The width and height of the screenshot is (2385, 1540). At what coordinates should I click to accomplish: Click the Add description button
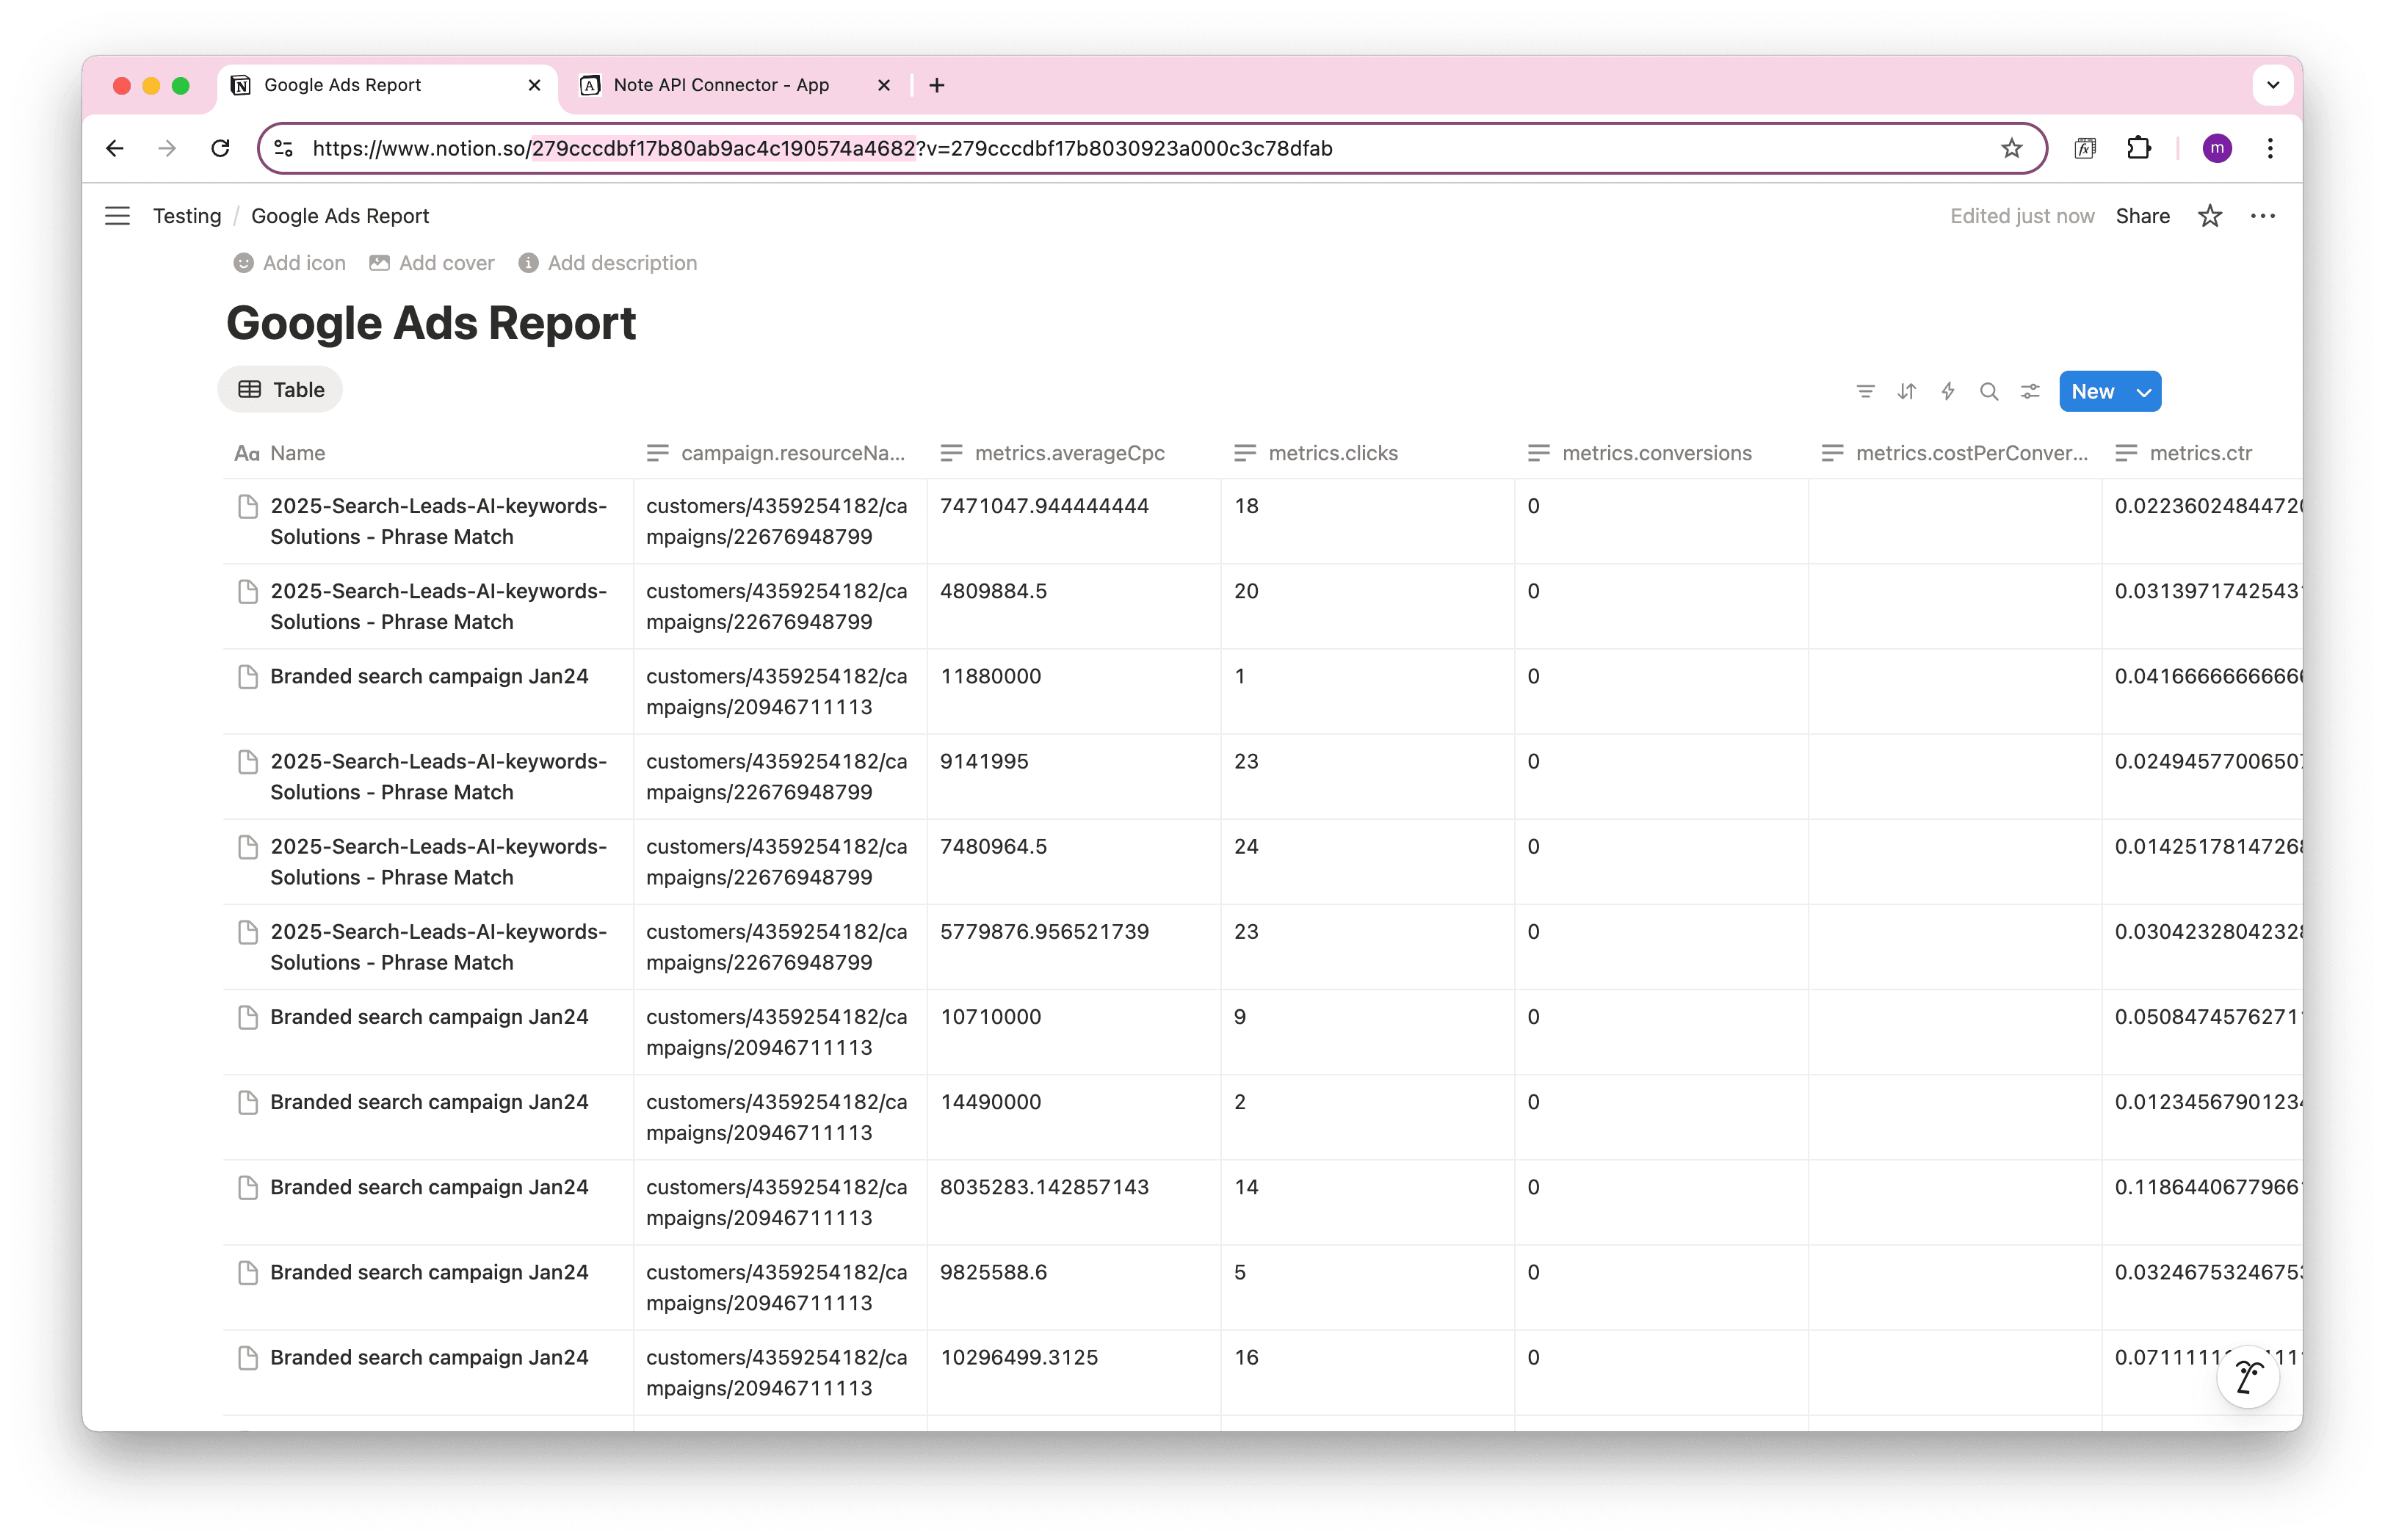(x=607, y=263)
